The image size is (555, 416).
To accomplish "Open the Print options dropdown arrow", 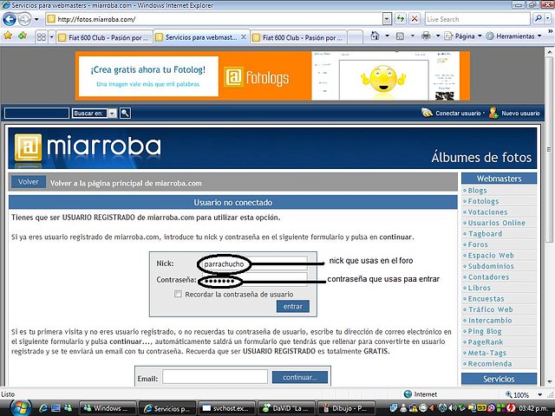I will click(x=437, y=36).
